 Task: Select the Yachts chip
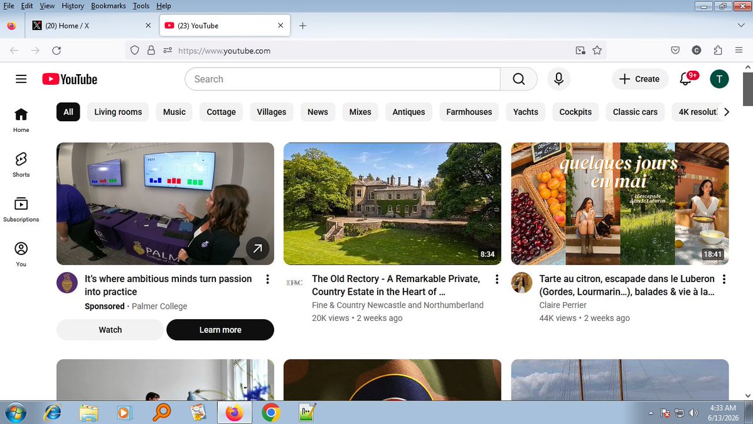(526, 112)
